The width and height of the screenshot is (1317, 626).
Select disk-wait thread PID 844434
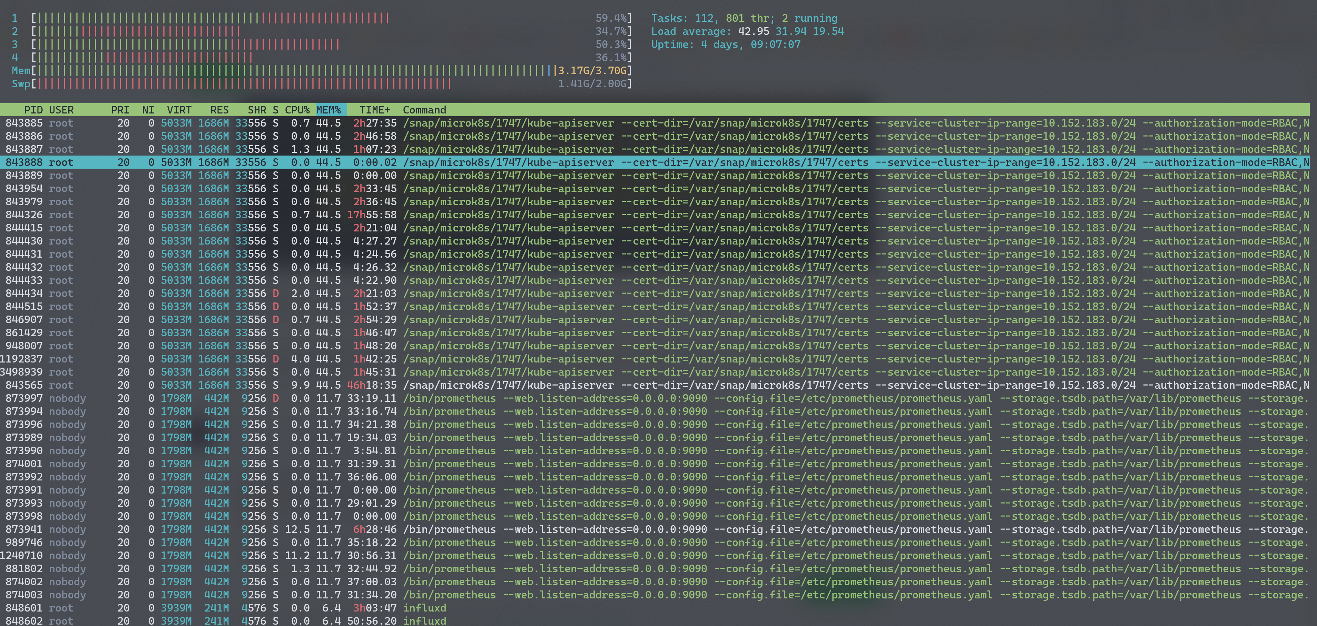pos(655,294)
